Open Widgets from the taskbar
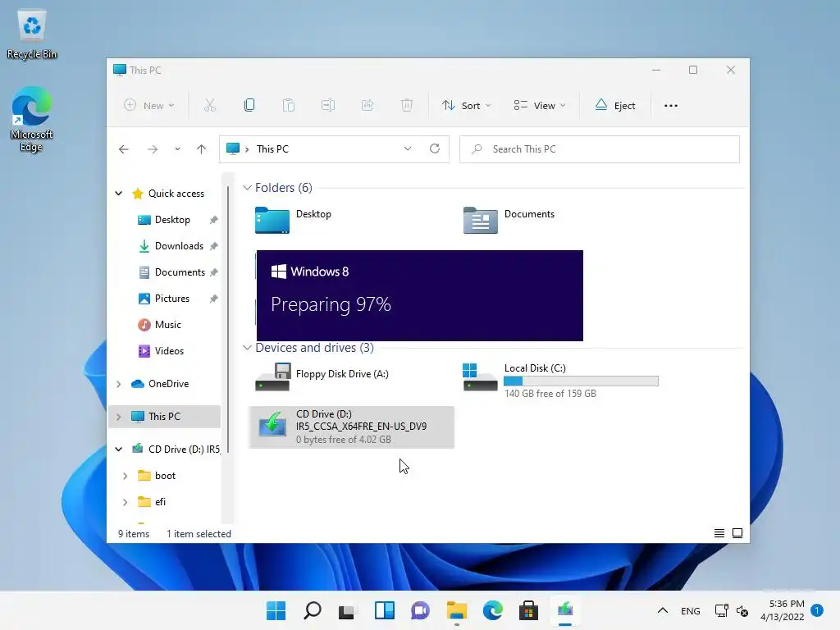Image resolution: width=840 pixels, height=630 pixels. pos(384,610)
